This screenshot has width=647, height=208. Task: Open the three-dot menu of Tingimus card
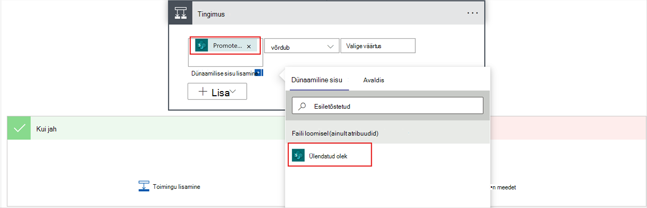click(472, 13)
